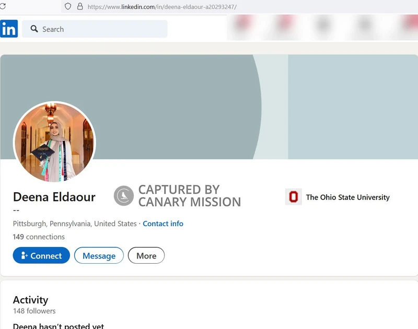Click The Ohio State University logo
Viewport: 418px width, 329px height.
point(294,197)
